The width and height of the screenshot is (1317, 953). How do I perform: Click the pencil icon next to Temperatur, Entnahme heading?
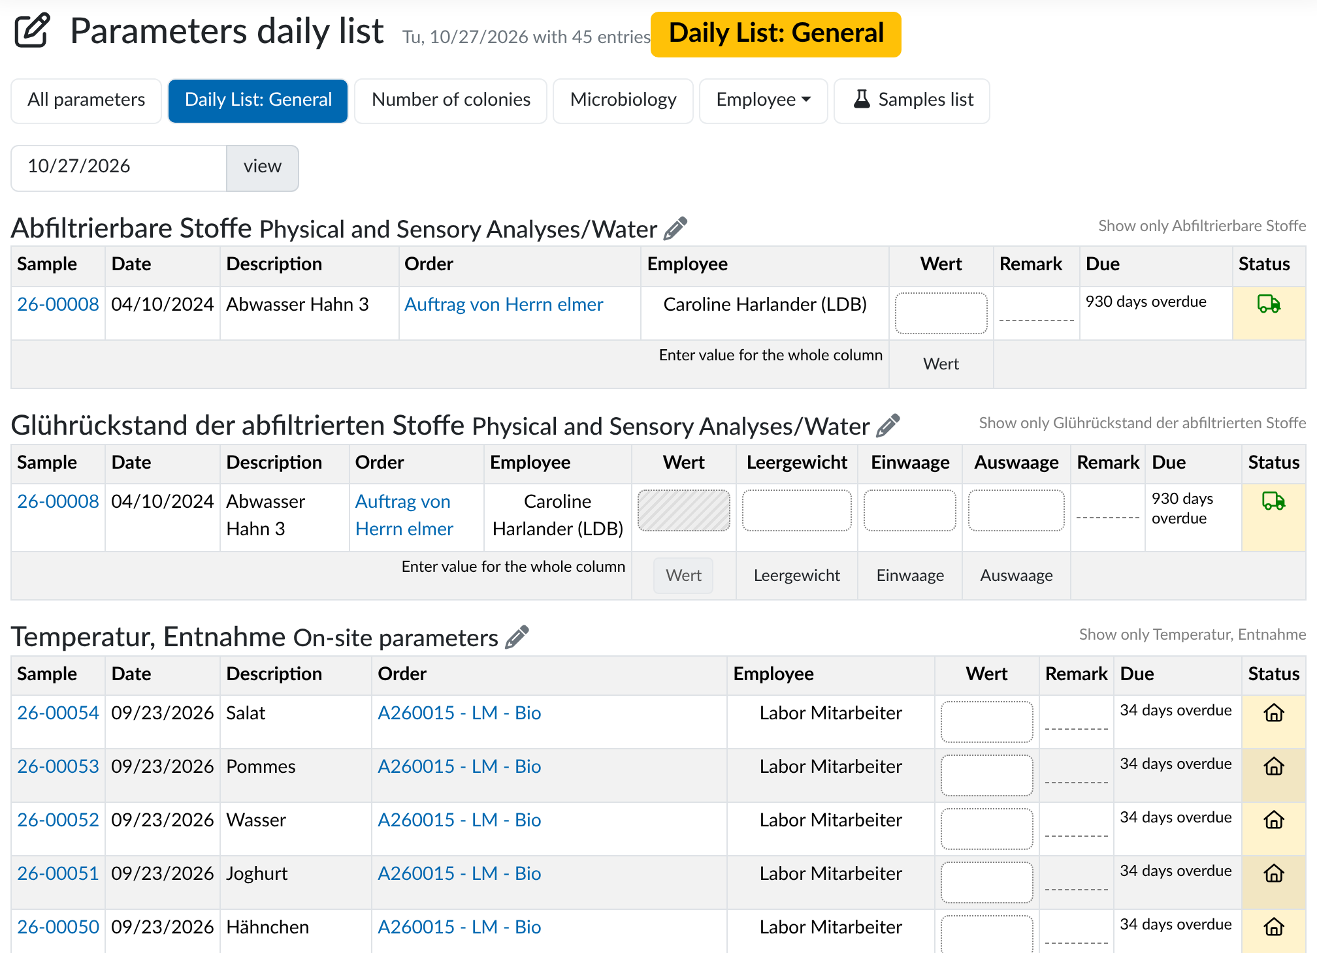[517, 637]
